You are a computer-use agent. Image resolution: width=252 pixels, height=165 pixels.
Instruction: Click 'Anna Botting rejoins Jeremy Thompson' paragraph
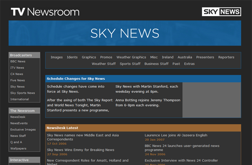[148, 103]
